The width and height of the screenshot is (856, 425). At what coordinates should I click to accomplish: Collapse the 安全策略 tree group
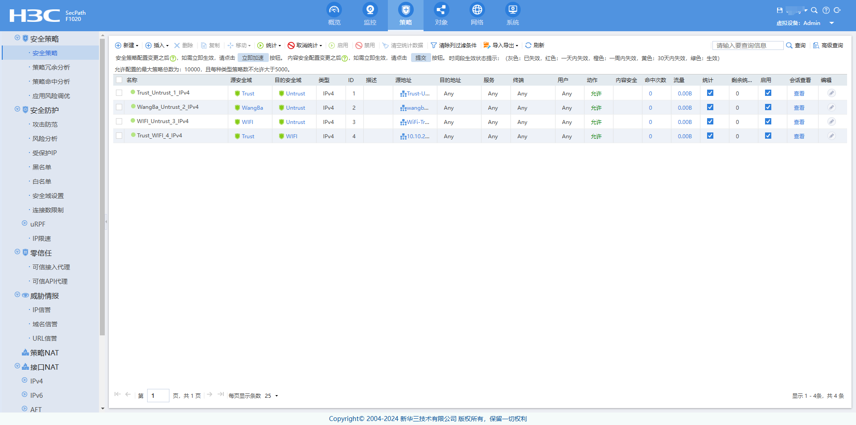point(17,38)
